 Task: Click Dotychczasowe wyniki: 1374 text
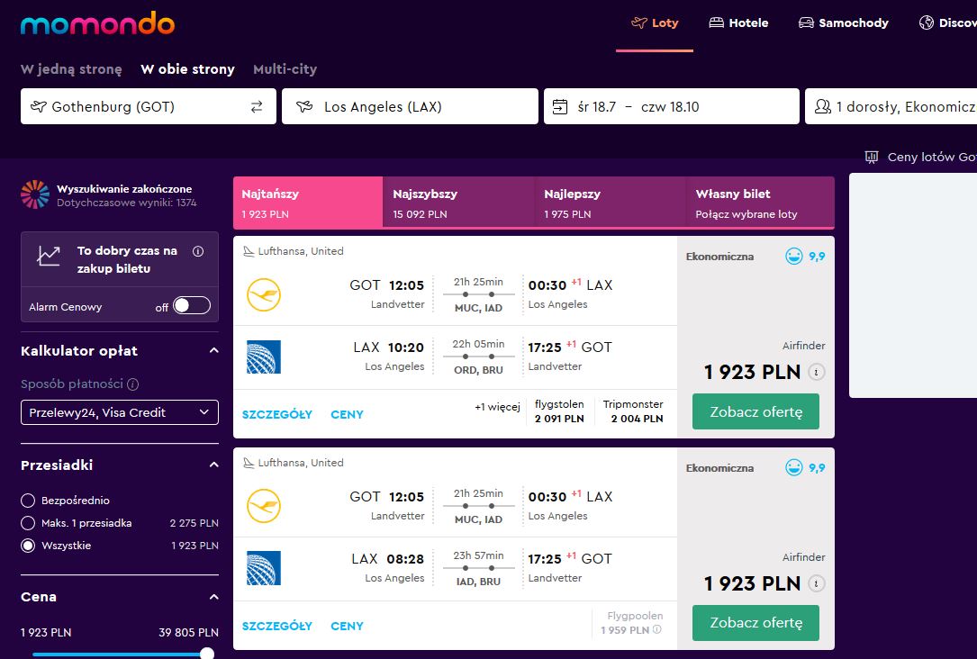(x=126, y=203)
